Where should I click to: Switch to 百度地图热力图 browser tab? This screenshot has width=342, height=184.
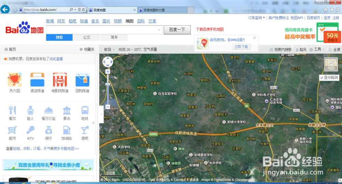[x=162, y=10]
